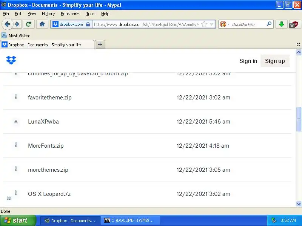The width and height of the screenshot is (302, 226).
Task: Open the OS X Leopard.7z file
Action: (x=49, y=194)
